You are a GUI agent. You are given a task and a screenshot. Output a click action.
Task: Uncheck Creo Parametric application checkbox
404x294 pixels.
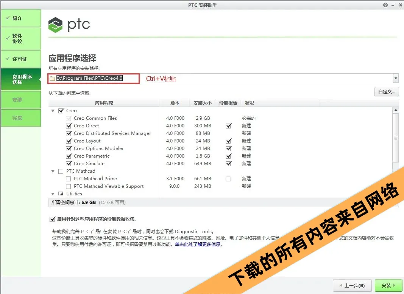(69, 156)
